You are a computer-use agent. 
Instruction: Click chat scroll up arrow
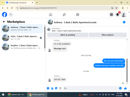[x=127, y=40]
